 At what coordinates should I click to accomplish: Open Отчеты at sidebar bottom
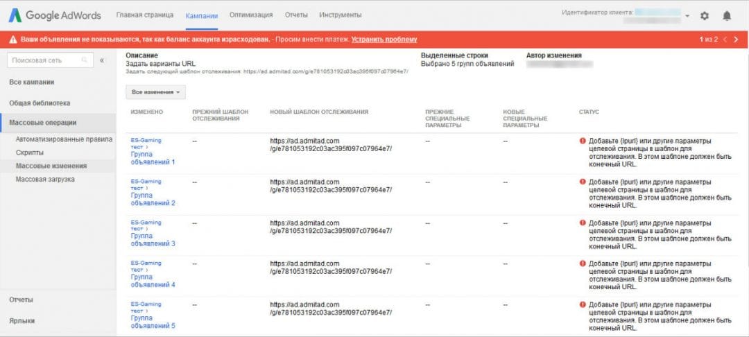point(21,300)
